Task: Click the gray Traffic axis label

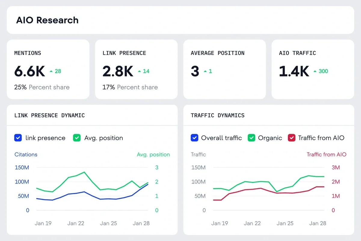Action: tap(198, 155)
